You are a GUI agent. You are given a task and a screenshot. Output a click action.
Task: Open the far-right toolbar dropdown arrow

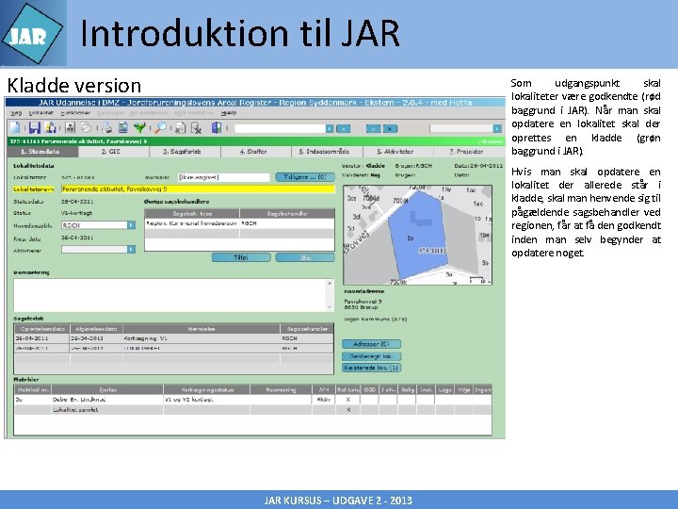497,128
